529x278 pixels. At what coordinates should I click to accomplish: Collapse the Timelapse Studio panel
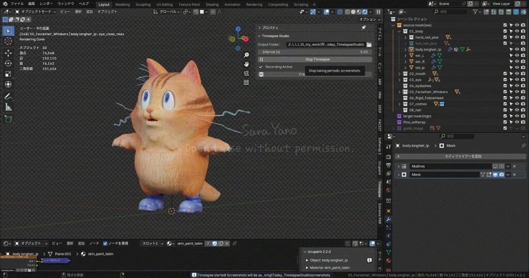(259, 36)
